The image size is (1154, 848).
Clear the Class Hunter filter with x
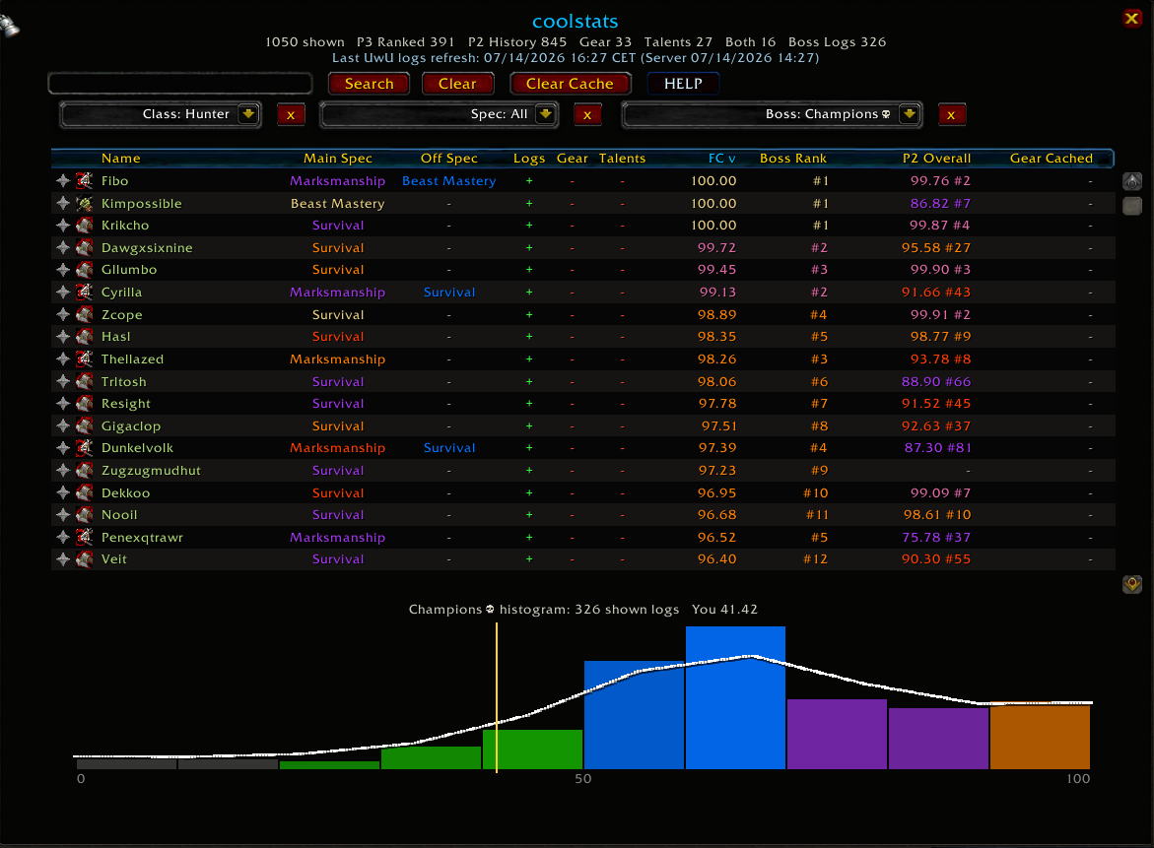coord(291,114)
